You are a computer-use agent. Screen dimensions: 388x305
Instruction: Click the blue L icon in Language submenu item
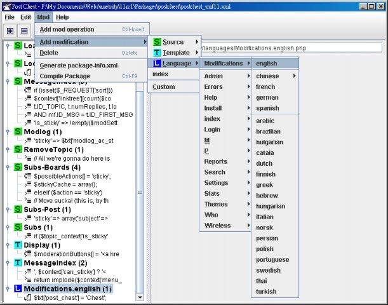point(157,63)
